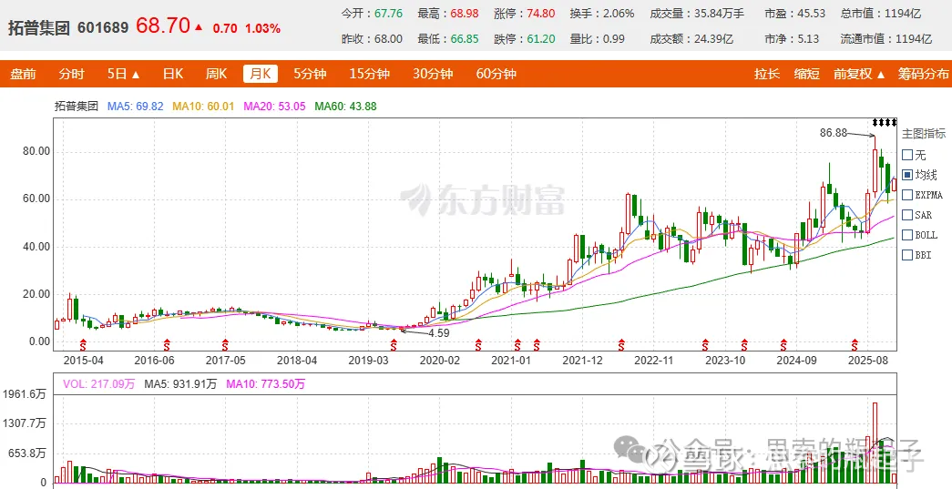Click the 2022-11 date axis label
This screenshot has height=489, width=952.
654,360
